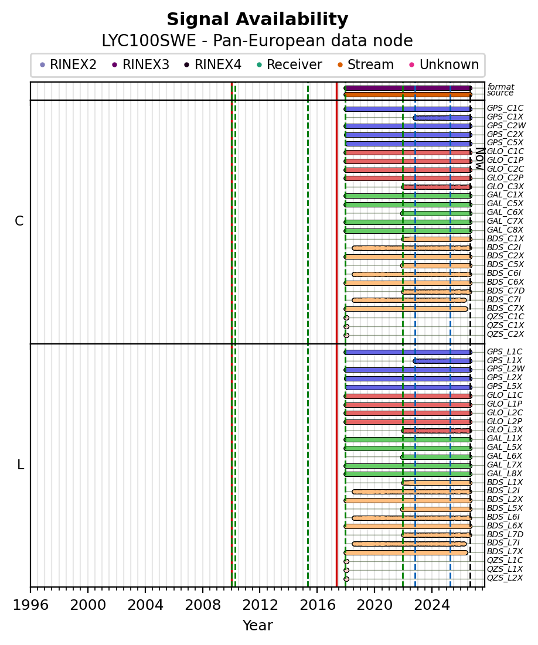Select the QZS_C1C row label
Image resolution: width=538 pixels, height=645 pixels.
pos(506,317)
